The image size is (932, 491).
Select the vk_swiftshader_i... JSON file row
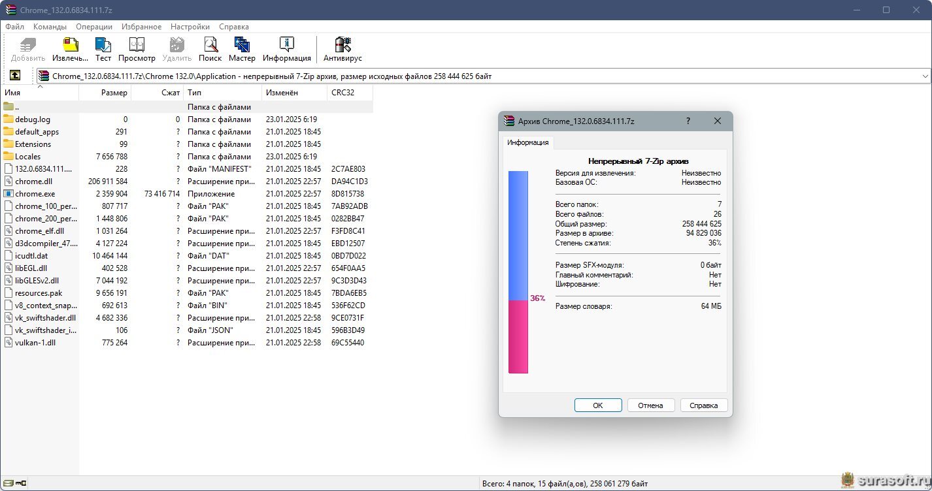pos(187,330)
